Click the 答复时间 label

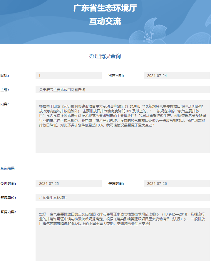pyautogui.click(x=116, y=183)
